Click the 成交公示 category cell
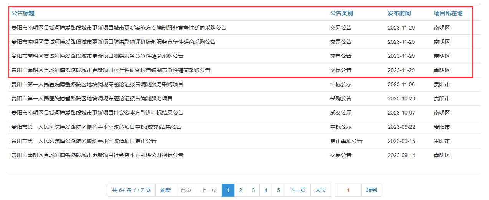489x200 pixels. [x=341, y=113]
